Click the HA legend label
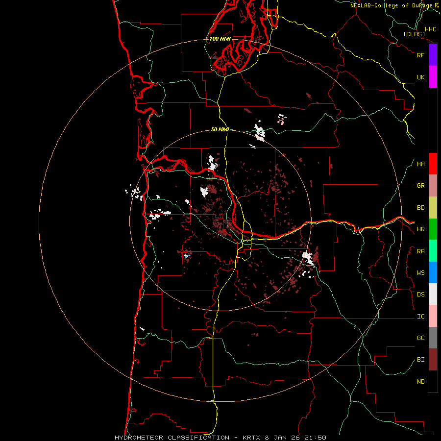The width and height of the screenshot is (441, 441). pyautogui.click(x=420, y=164)
